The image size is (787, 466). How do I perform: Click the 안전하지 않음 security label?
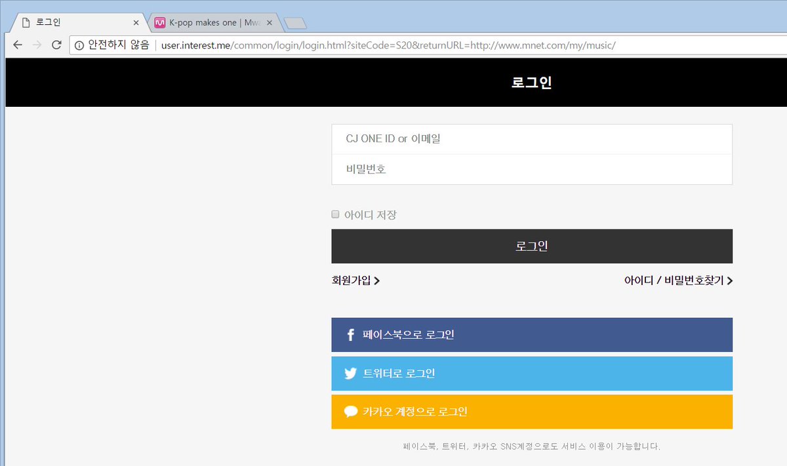coord(119,45)
